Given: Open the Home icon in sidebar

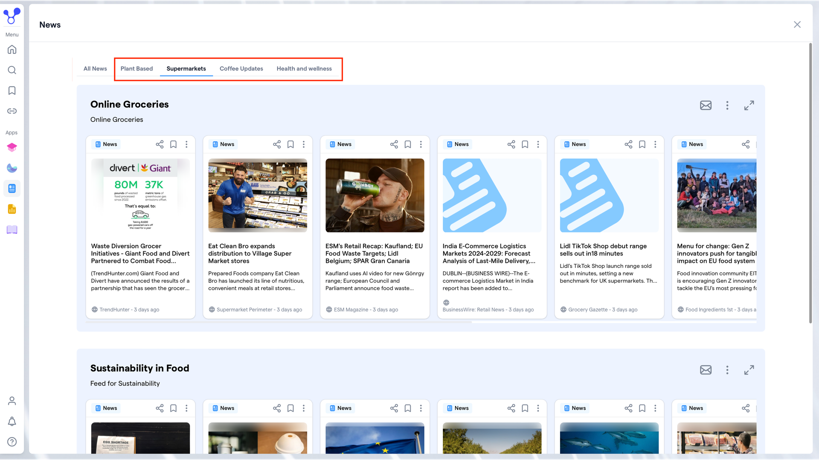Looking at the screenshot, I should (x=12, y=49).
